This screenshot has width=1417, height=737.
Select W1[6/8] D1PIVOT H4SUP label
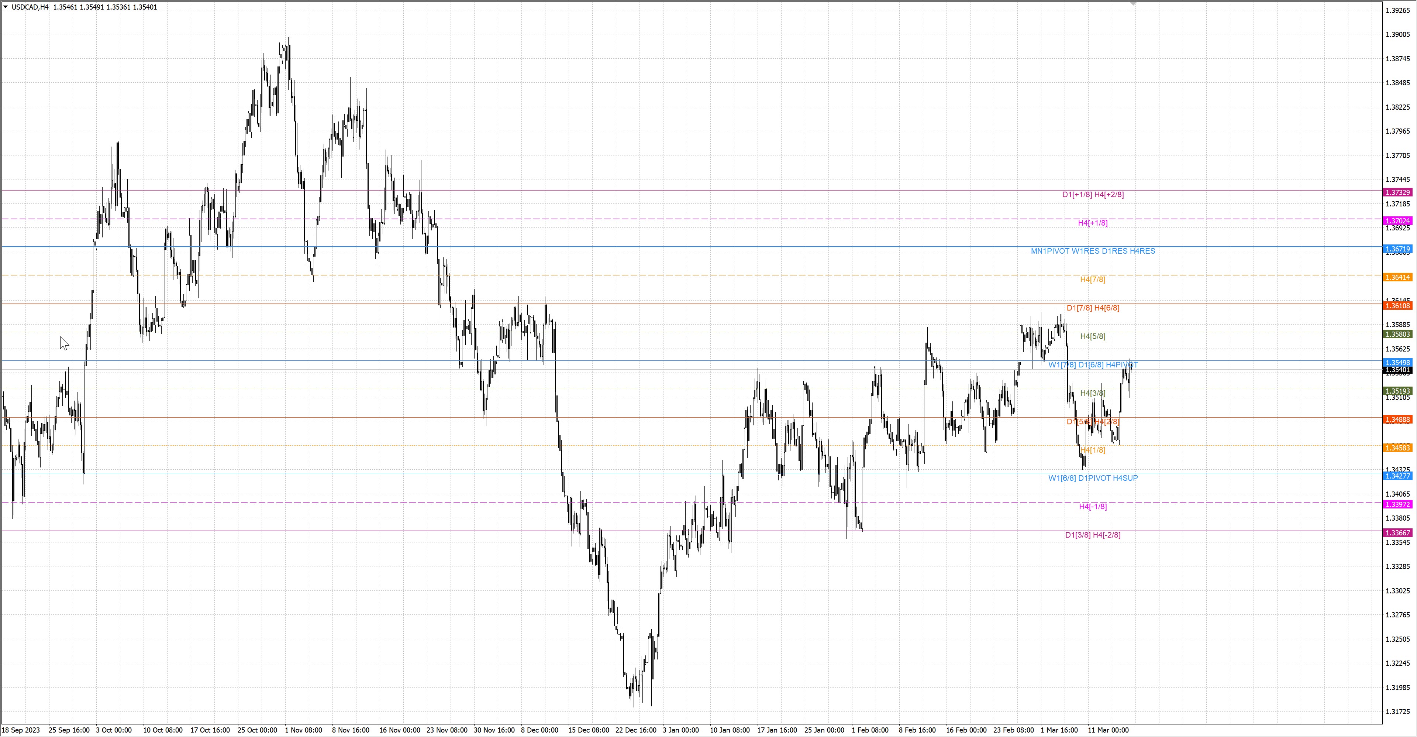1092,478
